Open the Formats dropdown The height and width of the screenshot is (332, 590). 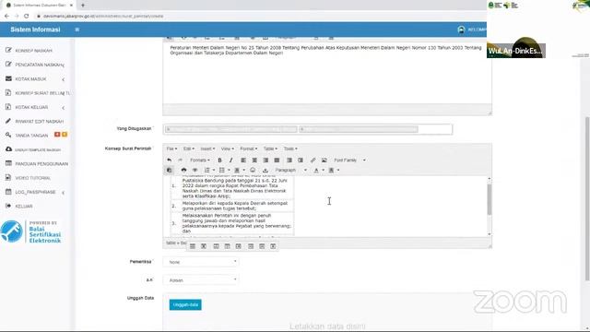pyautogui.click(x=200, y=160)
